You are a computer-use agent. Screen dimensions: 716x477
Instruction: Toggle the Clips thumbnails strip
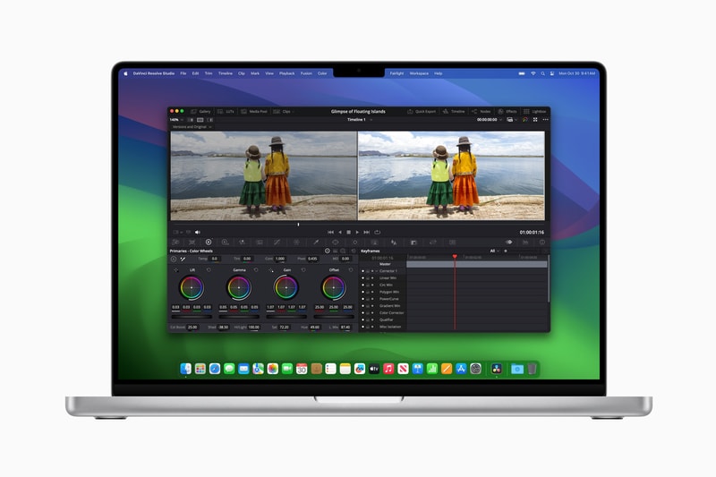[x=282, y=111]
